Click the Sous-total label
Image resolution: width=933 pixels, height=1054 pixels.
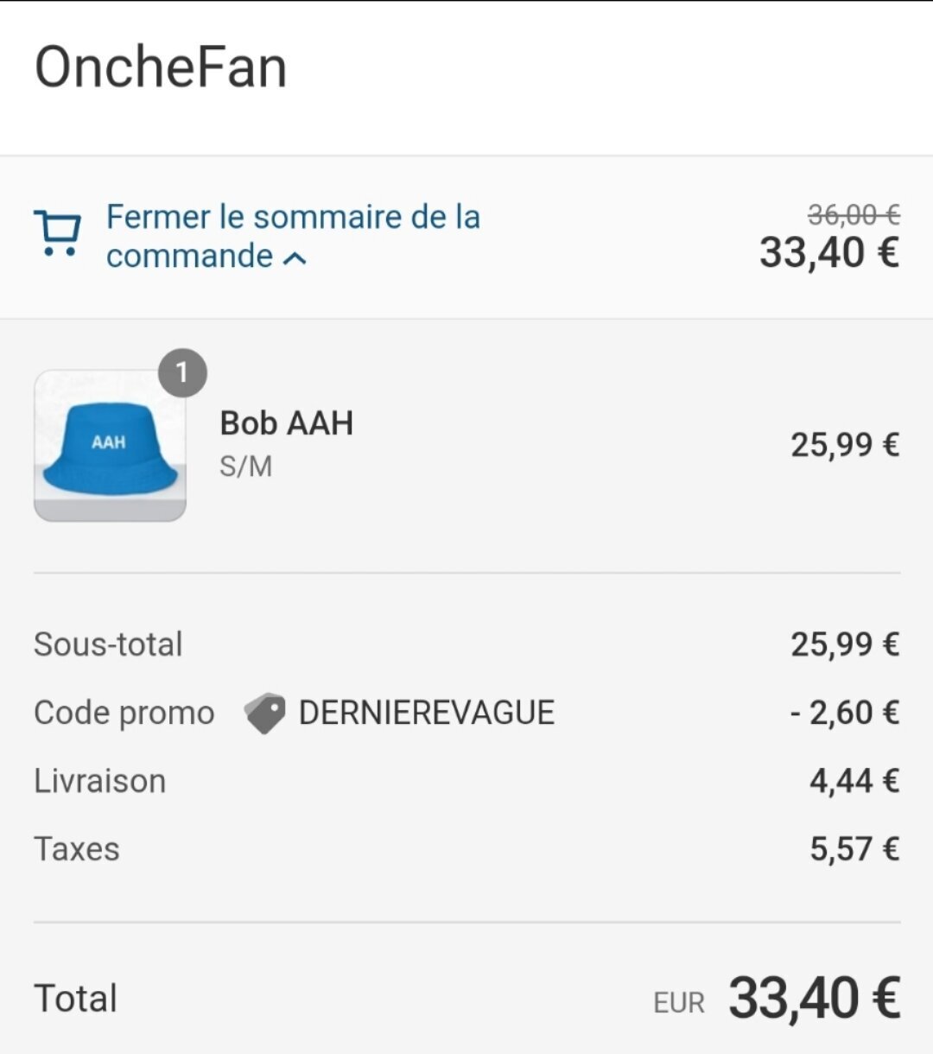coord(108,644)
